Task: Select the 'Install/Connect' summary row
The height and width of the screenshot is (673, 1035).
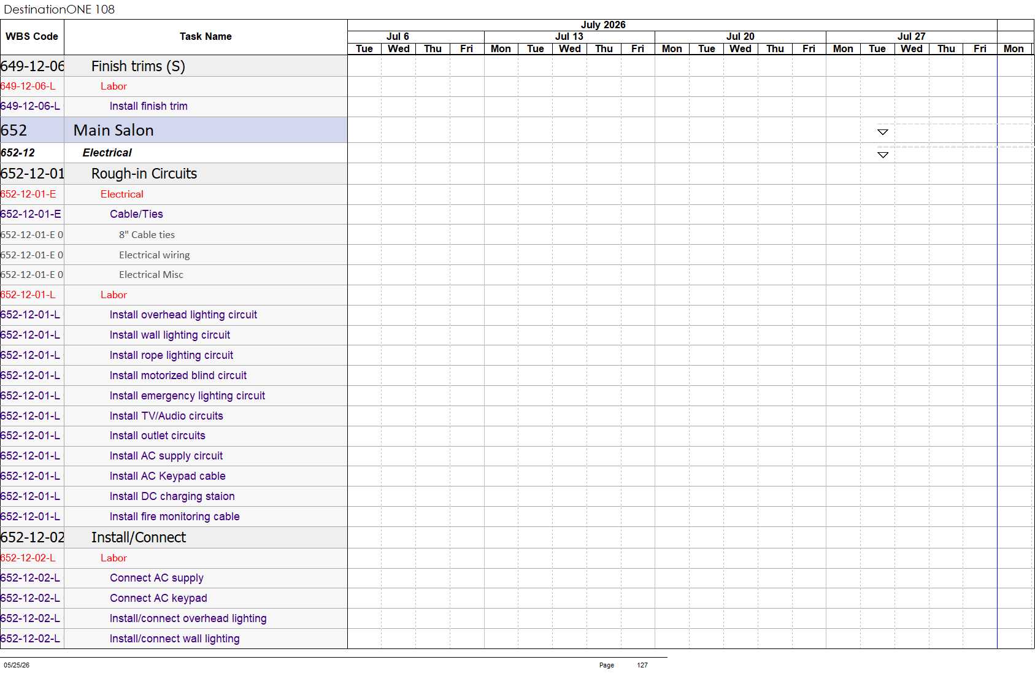Action: click(x=174, y=537)
